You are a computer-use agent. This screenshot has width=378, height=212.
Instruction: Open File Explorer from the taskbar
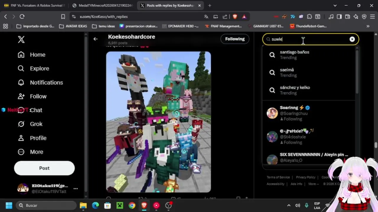click(83, 205)
